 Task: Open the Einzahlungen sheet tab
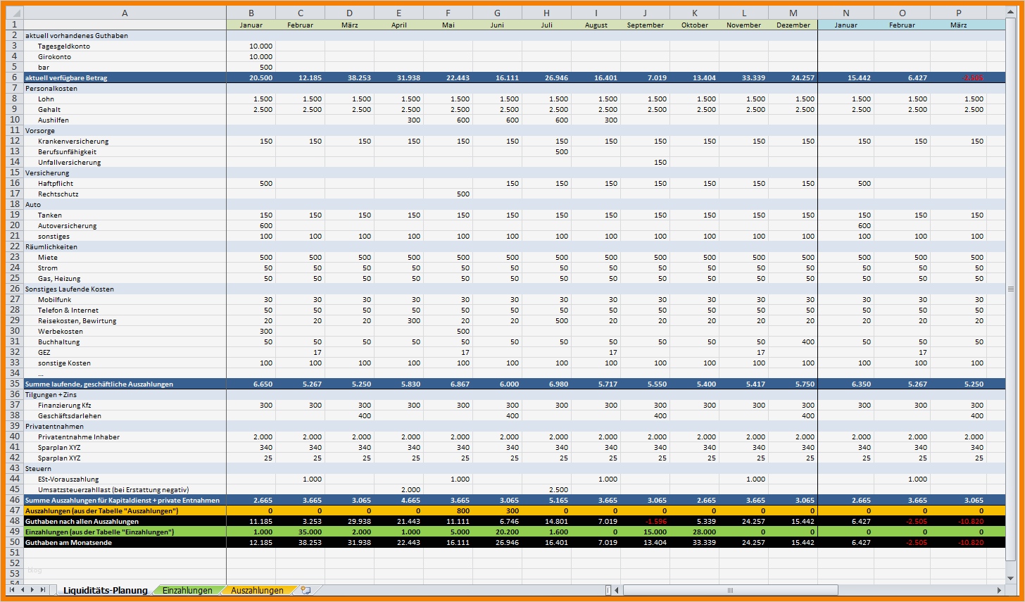(187, 591)
